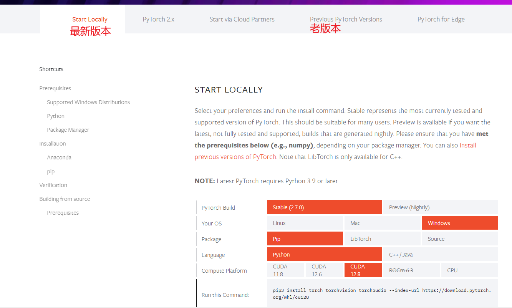Choose Mac as your OS
512x308 pixels.
click(x=382, y=223)
